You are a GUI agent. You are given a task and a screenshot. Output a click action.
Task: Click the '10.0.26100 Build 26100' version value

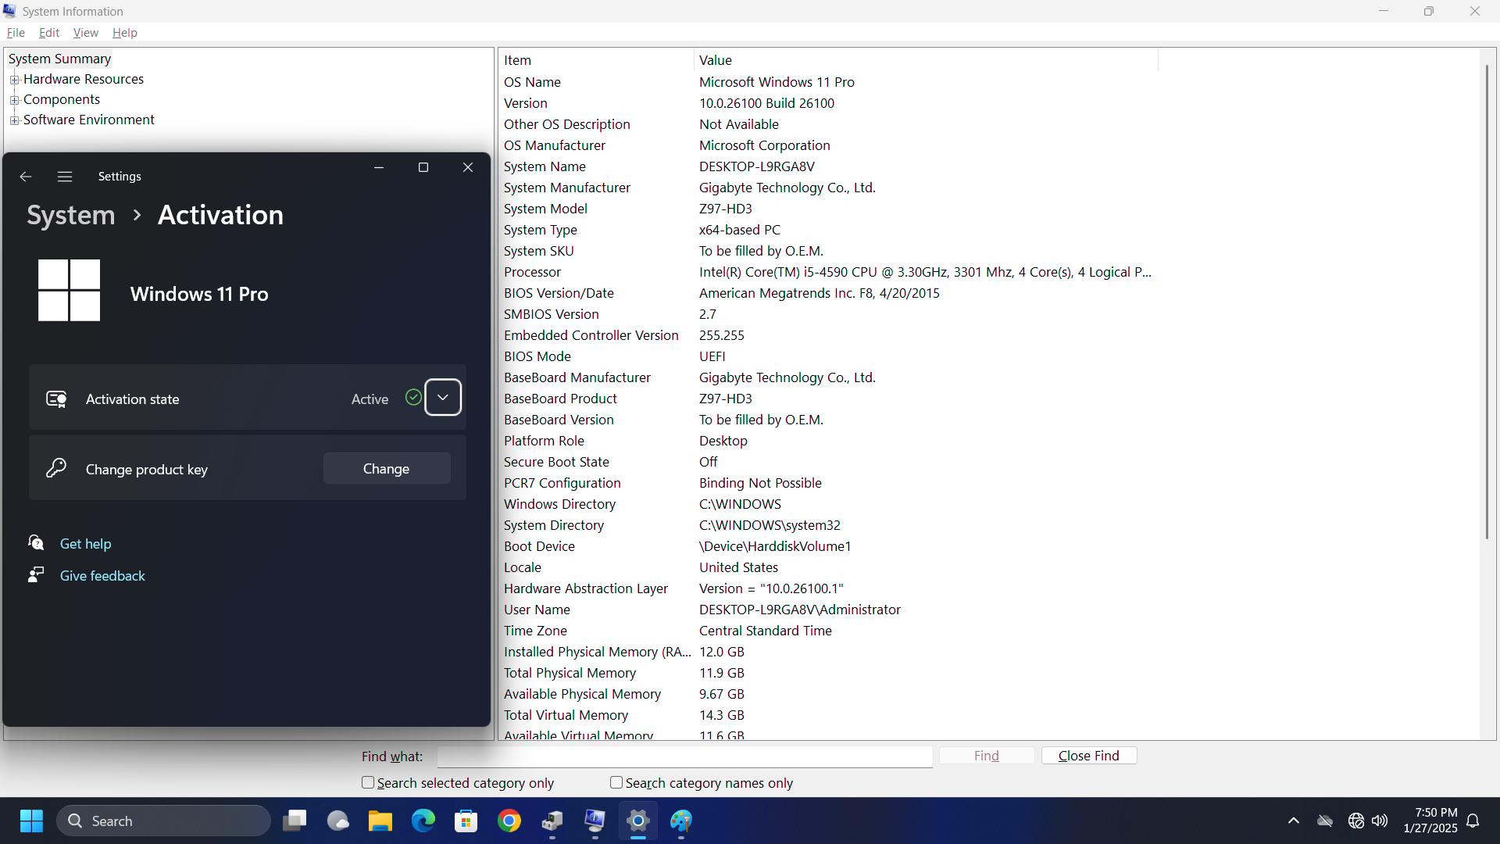coord(766,103)
